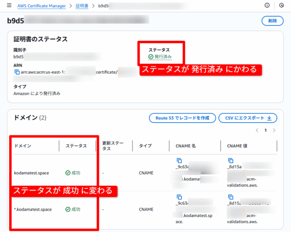This screenshot has width=291, height=232.
Task: Select page 1 in the pagination
Action: tap(265, 131)
